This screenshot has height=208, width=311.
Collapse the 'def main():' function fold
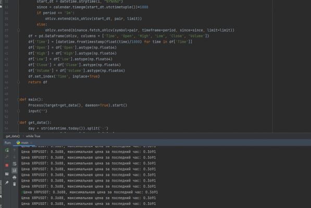[18, 99]
